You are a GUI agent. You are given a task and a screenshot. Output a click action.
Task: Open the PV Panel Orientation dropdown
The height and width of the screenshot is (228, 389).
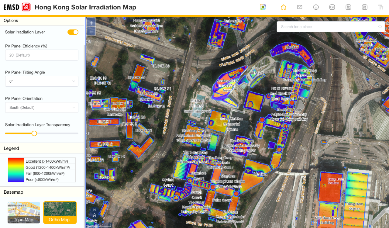pos(42,107)
